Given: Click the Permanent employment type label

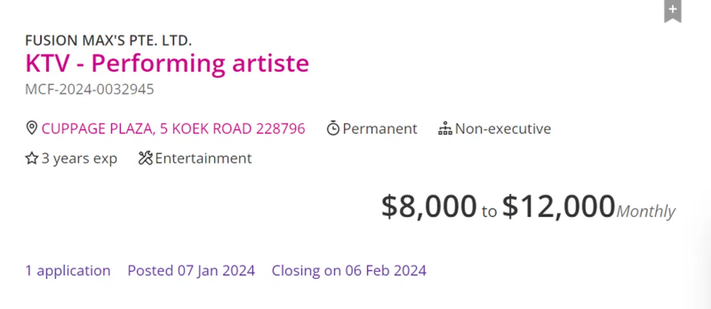Looking at the screenshot, I should [380, 128].
